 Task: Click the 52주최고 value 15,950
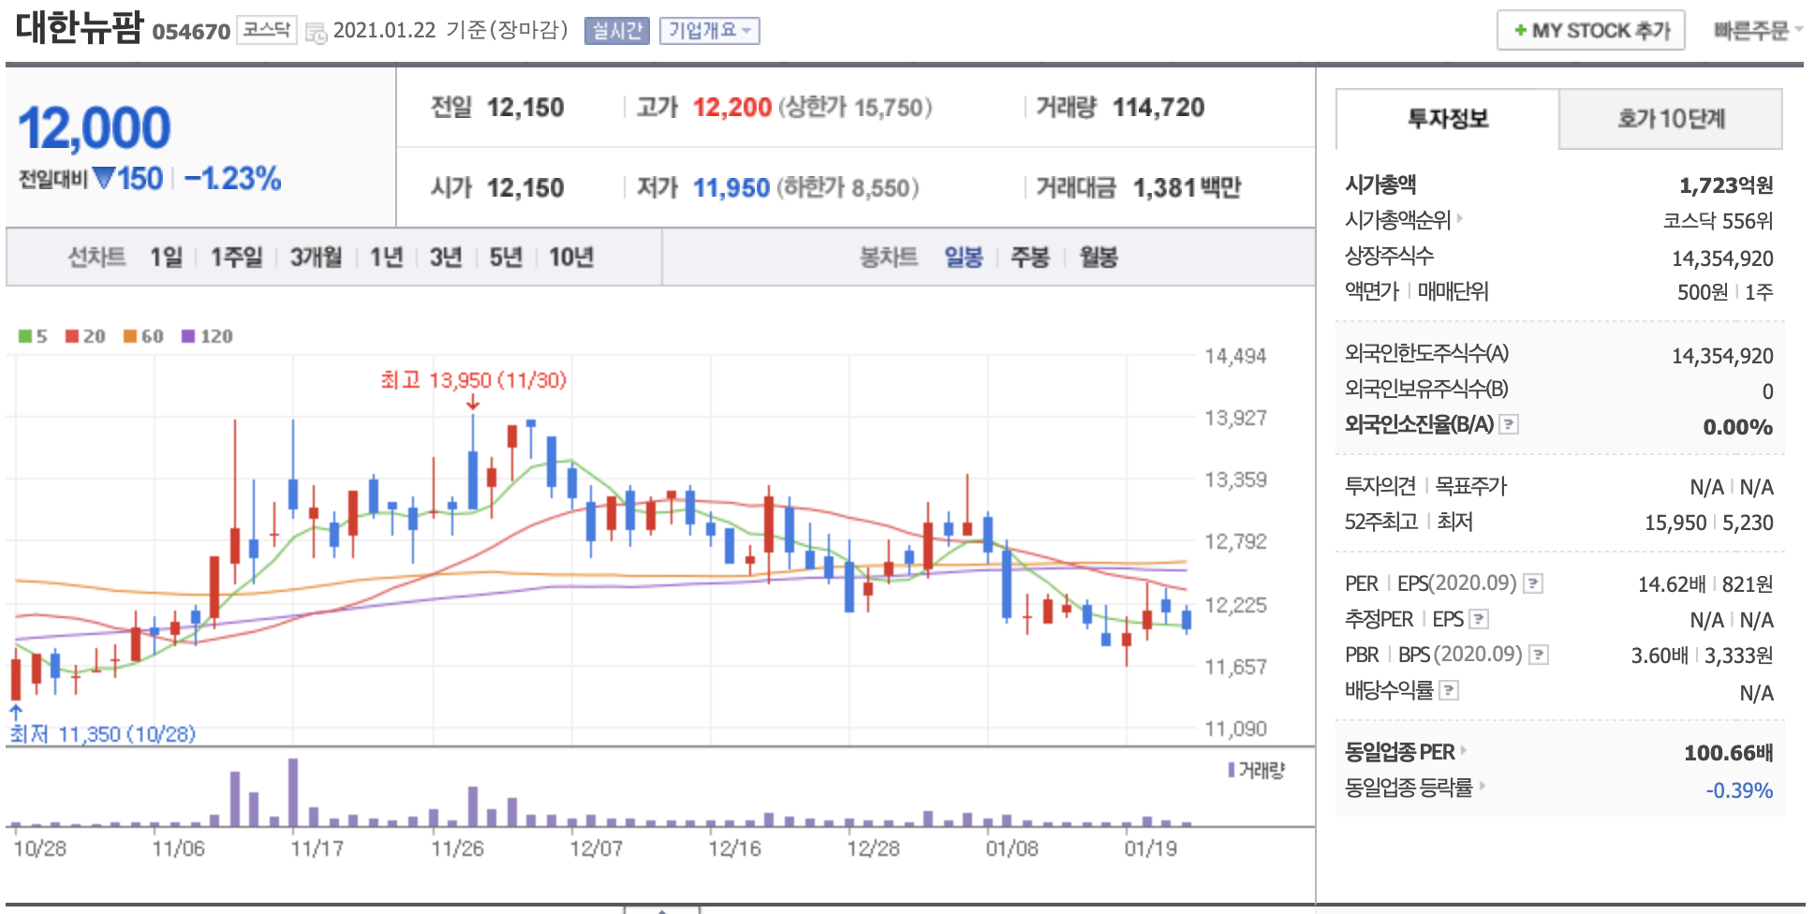point(1675,523)
